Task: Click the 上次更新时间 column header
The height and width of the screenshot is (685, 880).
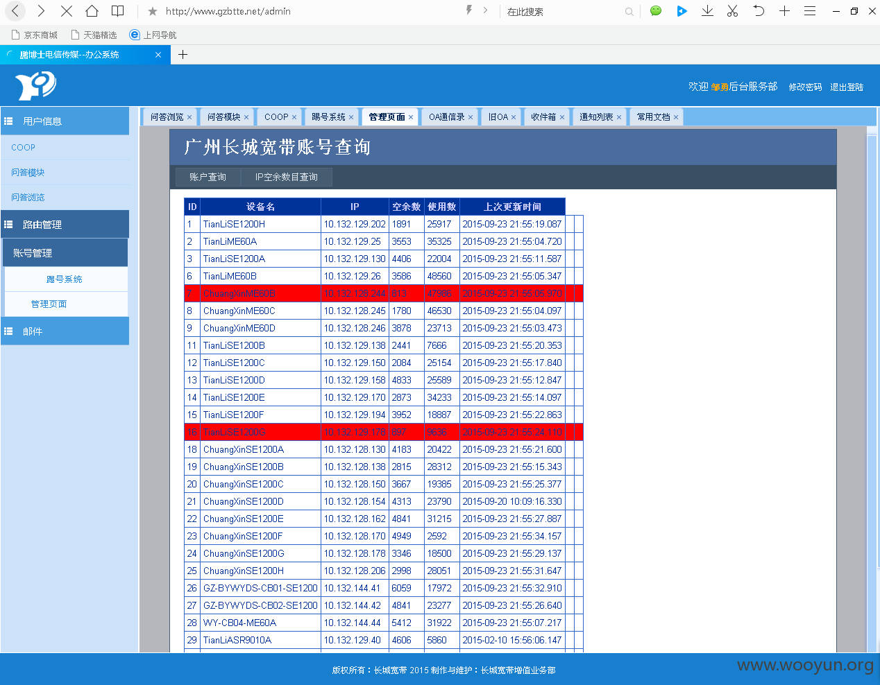Action: (512, 207)
